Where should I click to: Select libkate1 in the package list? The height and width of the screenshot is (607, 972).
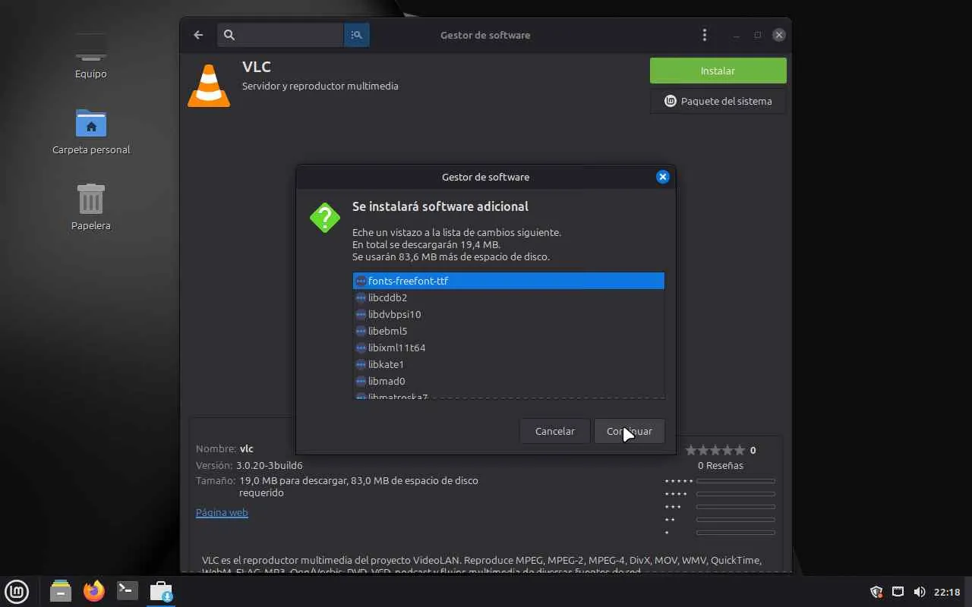coord(509,364)
